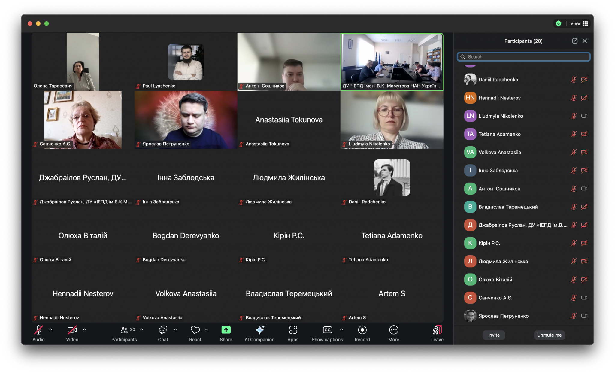Viewport: 615px width, 373px height.
Task: Open the Chat icon
Action: pyautogui.click(x=163, y=330)
